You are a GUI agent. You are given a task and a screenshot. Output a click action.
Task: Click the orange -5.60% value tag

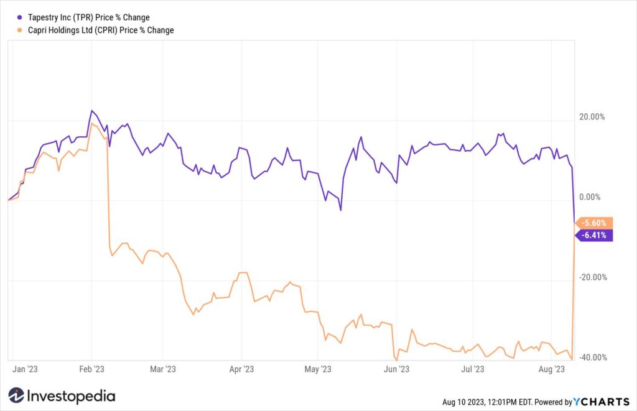click(593, 223)
